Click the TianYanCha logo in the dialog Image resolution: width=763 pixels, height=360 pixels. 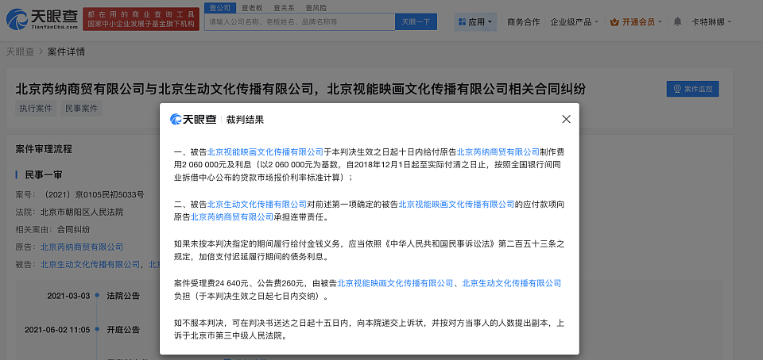(x=193, y=120)
